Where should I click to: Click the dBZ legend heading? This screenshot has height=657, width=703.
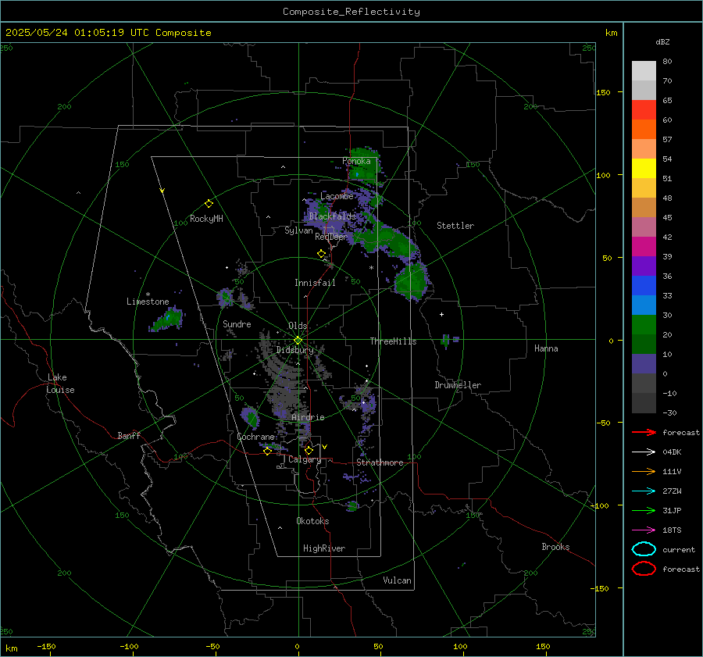[x=662, y=41]
